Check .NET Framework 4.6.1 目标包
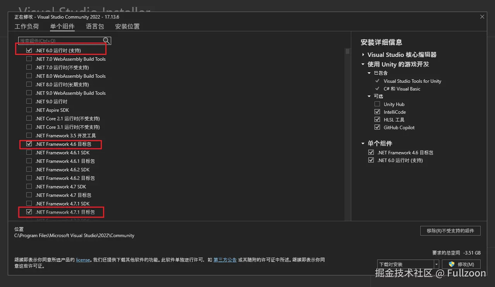The image size is (495, 287). tap(29, 161)
